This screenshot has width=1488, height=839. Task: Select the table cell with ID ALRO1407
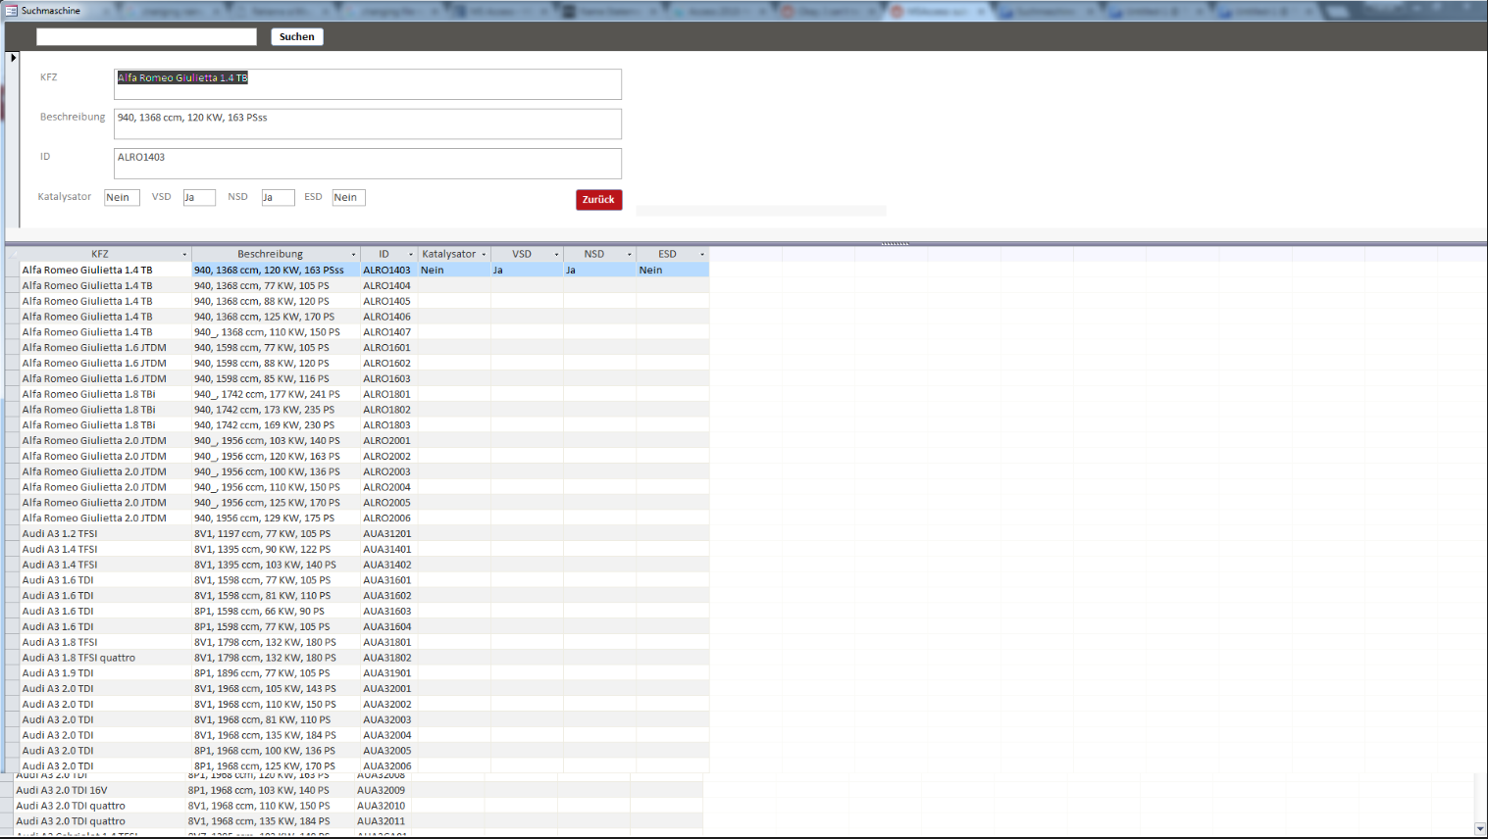[x=389, y=332]
